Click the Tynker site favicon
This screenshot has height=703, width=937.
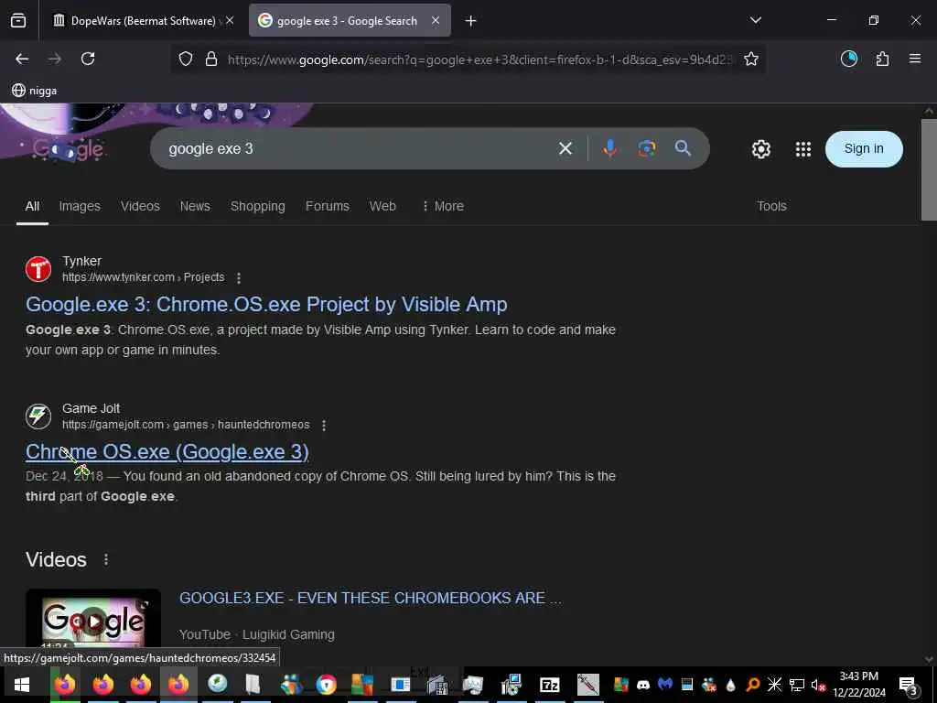pyautogui.click(x=38, y=269)
